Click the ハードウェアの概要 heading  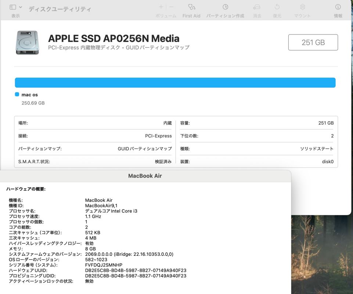[x=26, y=189]
